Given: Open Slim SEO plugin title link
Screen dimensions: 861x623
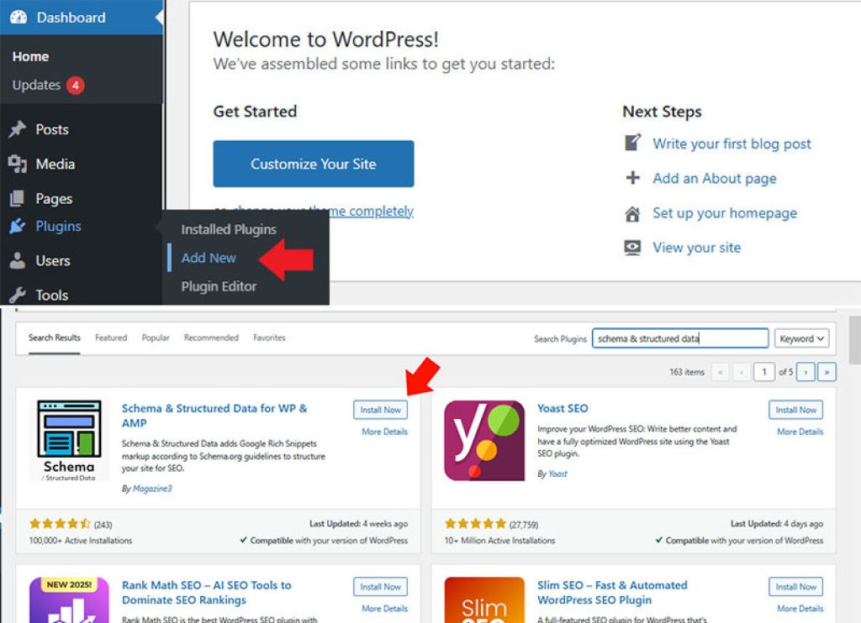Looking at the screenshot, I should 612,592.
